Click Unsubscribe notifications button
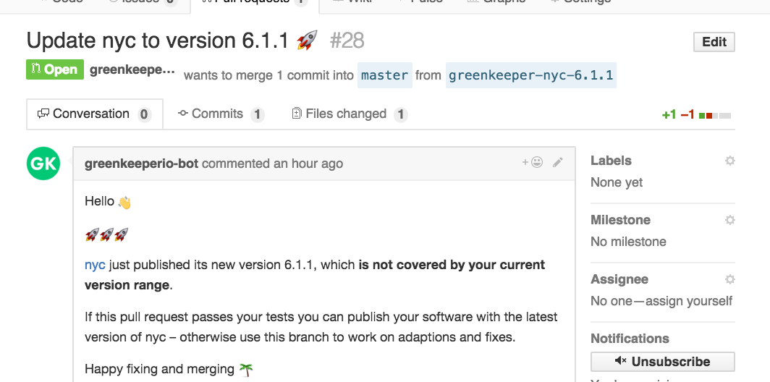 click(662, 362)
